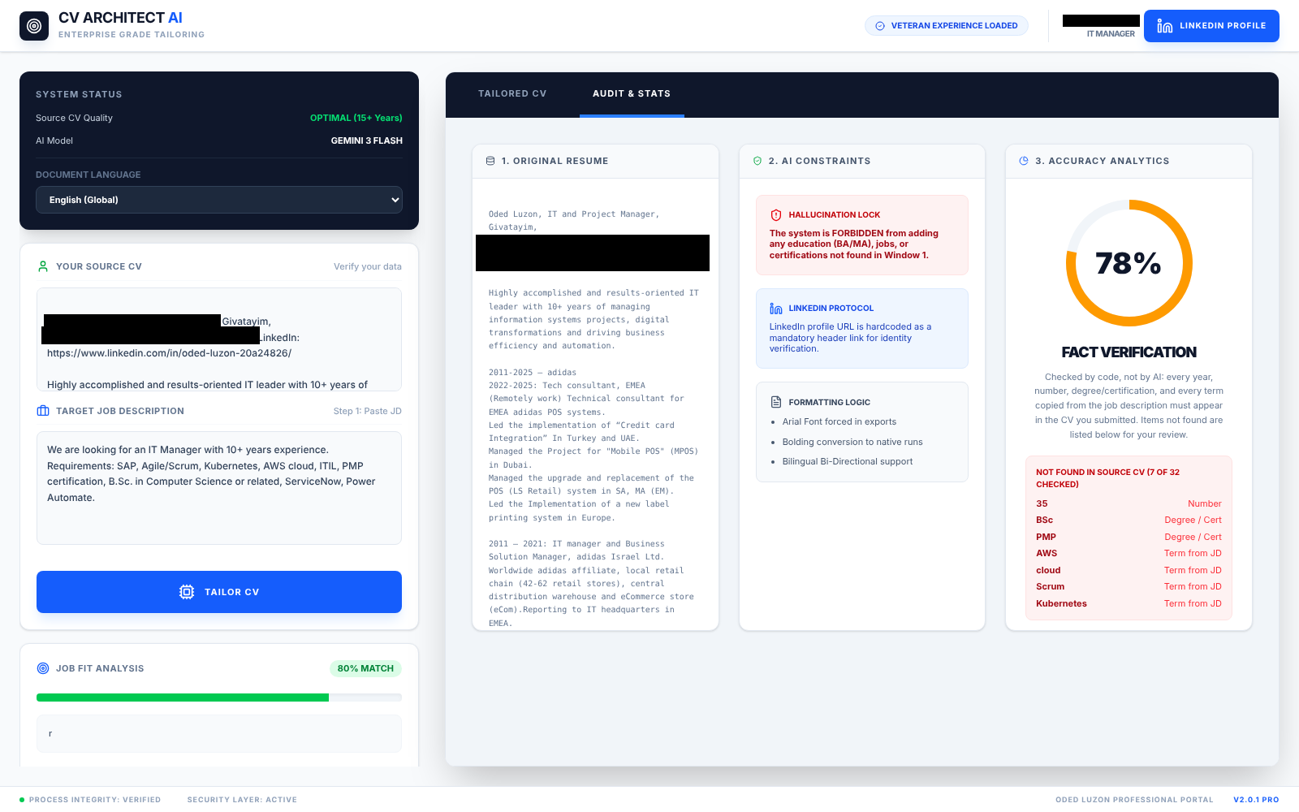Click the chip icon in Tailor CV button

coord(187,592)
